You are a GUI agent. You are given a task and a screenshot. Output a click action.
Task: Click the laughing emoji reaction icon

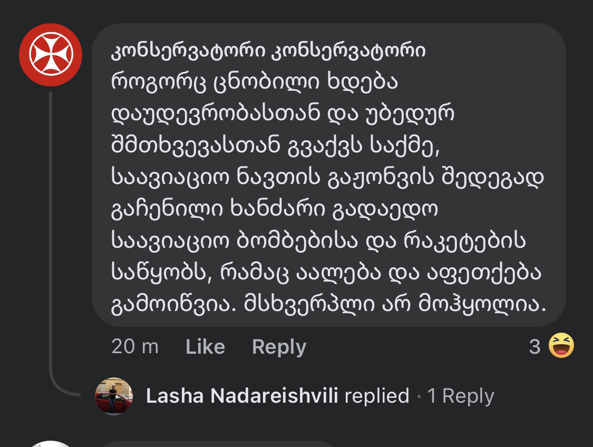pyautogui.click(x=561, y=346)
